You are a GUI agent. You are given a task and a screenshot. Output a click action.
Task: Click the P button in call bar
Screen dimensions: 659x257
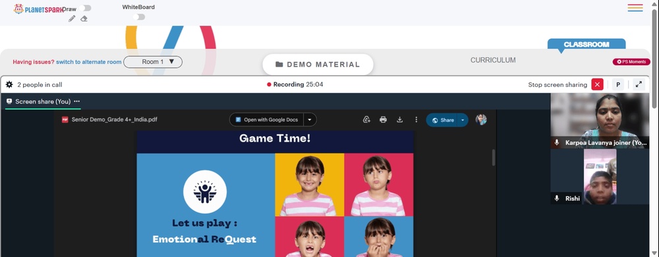point(618,84)
